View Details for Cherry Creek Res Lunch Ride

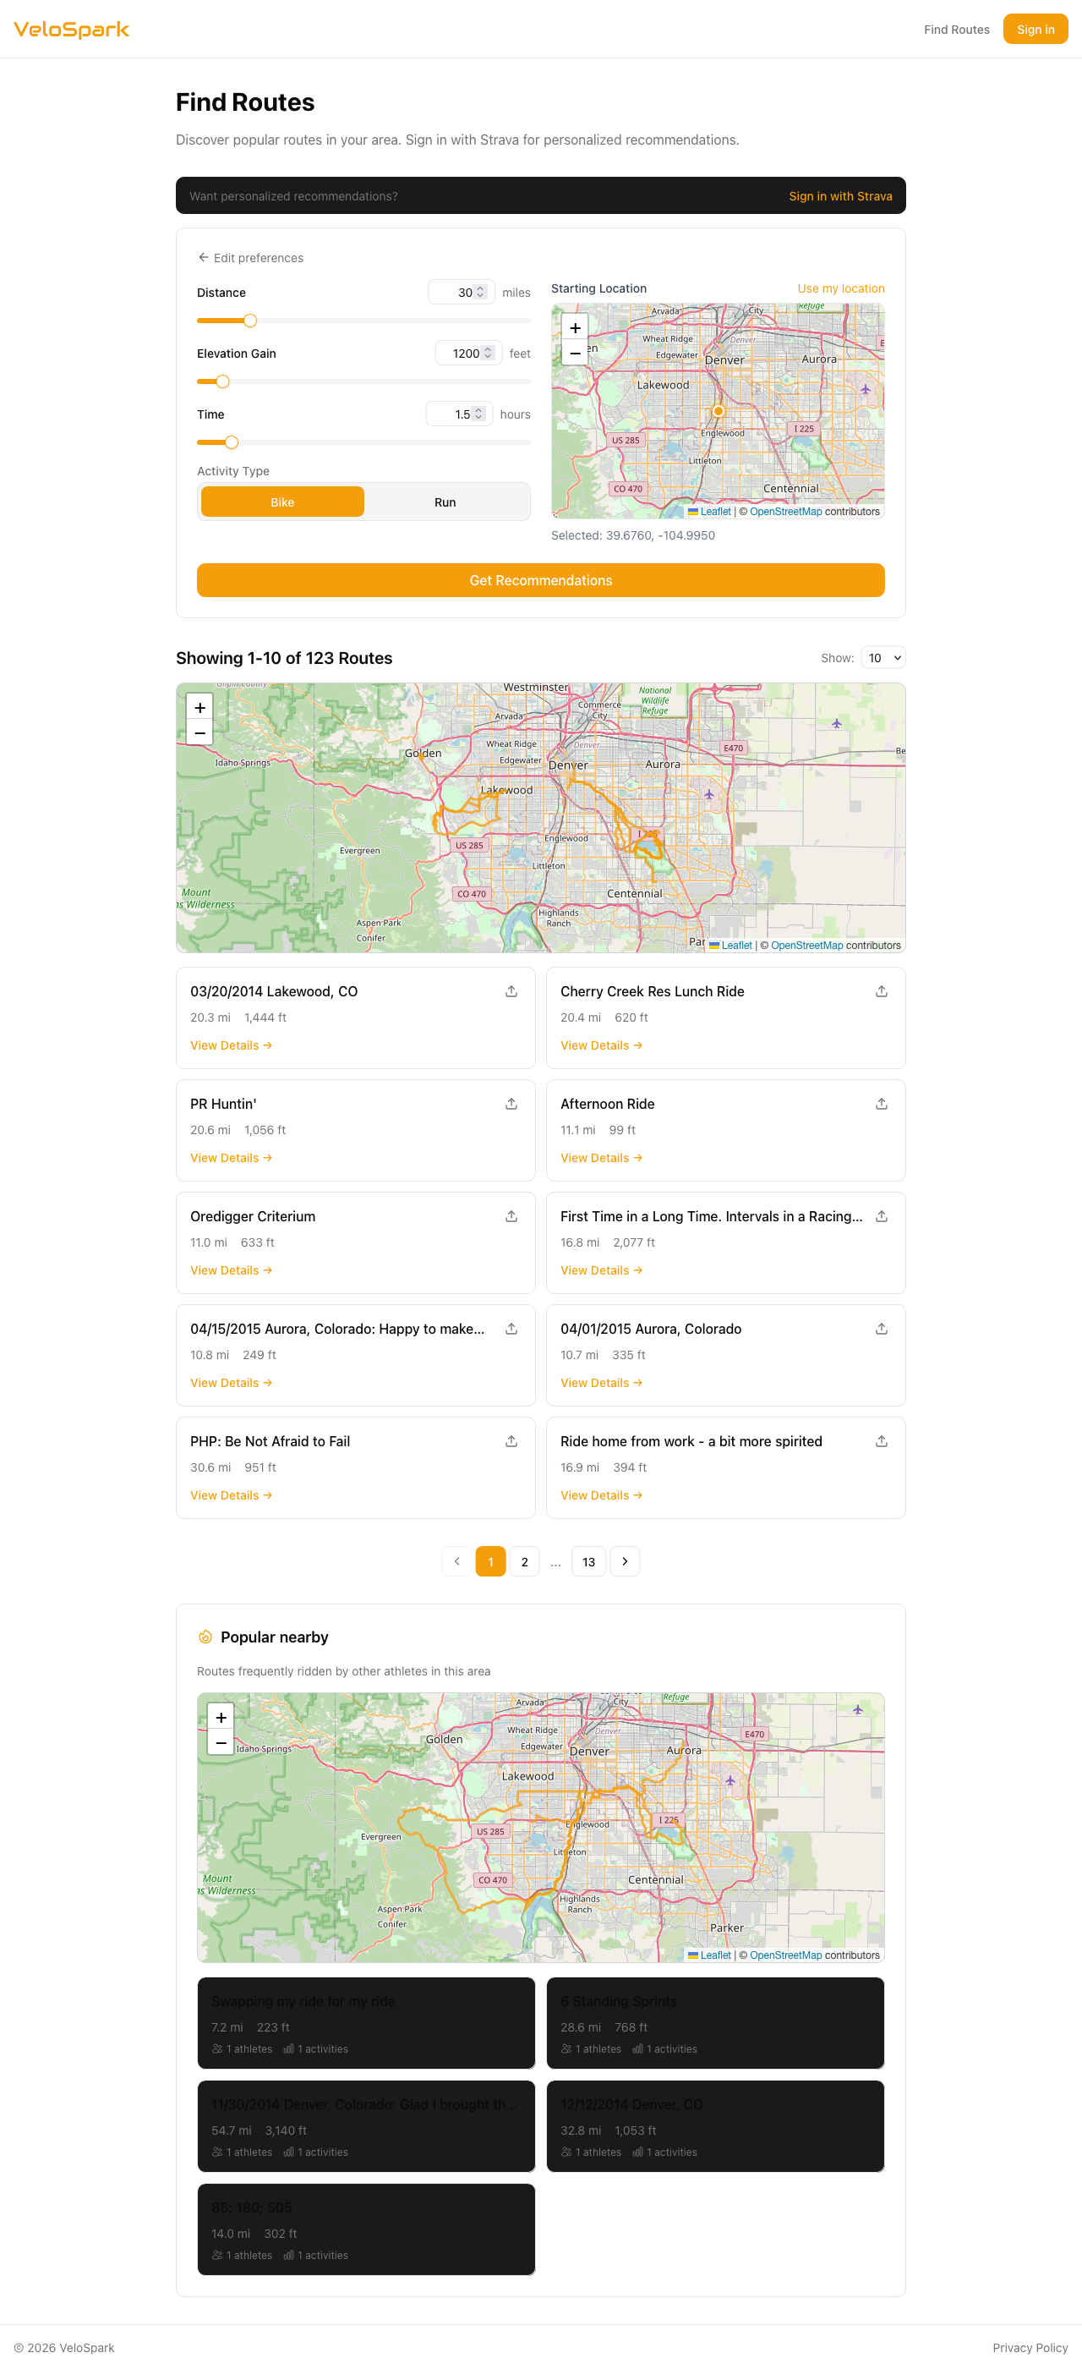(x=601, y=1045)
